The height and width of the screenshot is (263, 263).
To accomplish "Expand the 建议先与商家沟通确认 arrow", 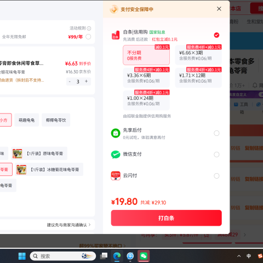I will pos(90,225).
